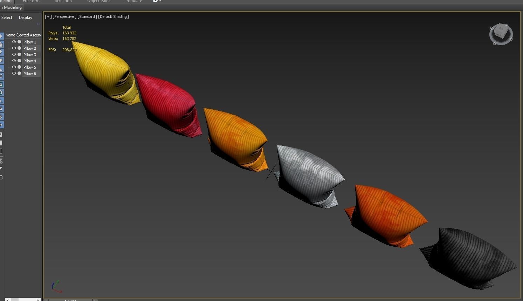Sort by the Name (Sorted Ascending) column header

click(23, 35)
